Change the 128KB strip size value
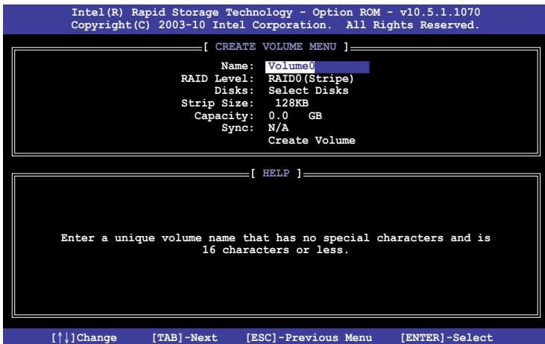This screenshot has width=545, height=344. click(292, 103)
